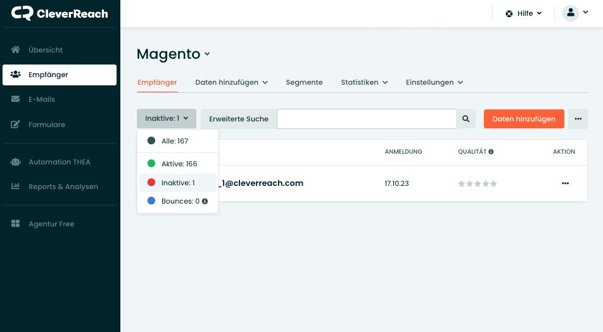This screenshot has width=603, height=332.
Task: Select Bounces: 0 filter option
Action: pos(177,201)
